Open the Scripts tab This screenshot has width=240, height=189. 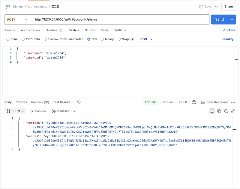(90, 30)
